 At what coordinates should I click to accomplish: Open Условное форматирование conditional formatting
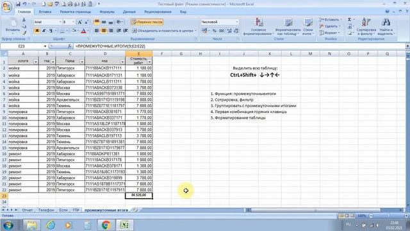[x=258, y=27]
